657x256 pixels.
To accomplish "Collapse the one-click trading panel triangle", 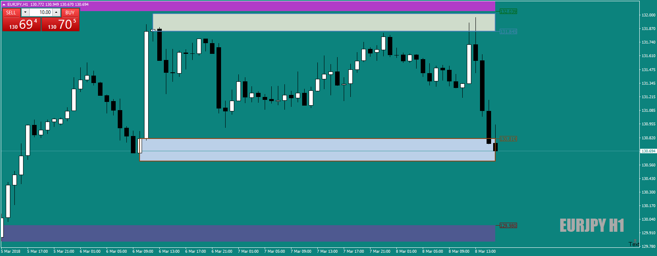I will point(4,5).
